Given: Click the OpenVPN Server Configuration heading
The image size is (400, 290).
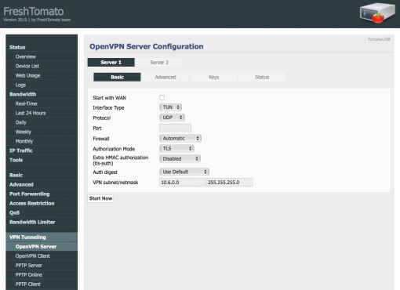Looking at the screenshot, I should pyautogui.click(x=147, y=46).
